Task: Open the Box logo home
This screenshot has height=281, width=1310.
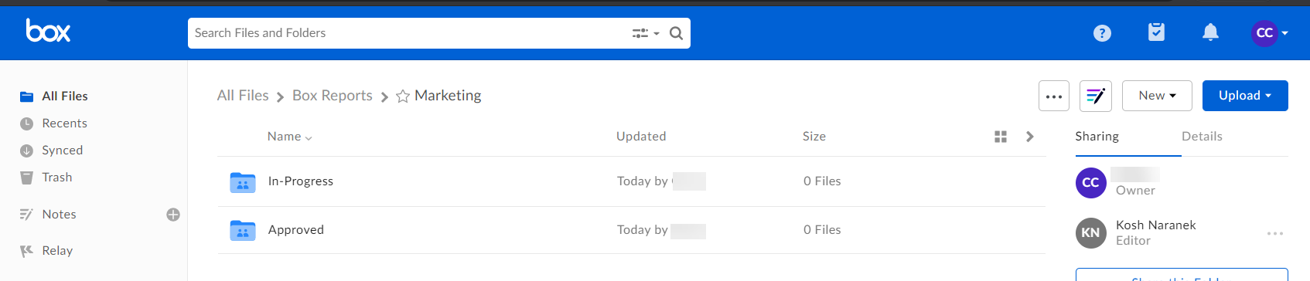Action: pyautogui.click(x=48, y=31)
